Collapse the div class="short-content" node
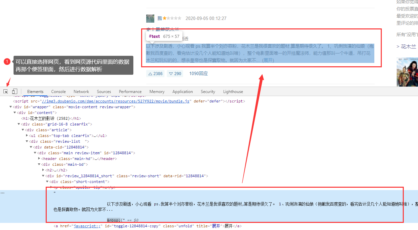Screen dimensions: 418x230 (47, 182)
